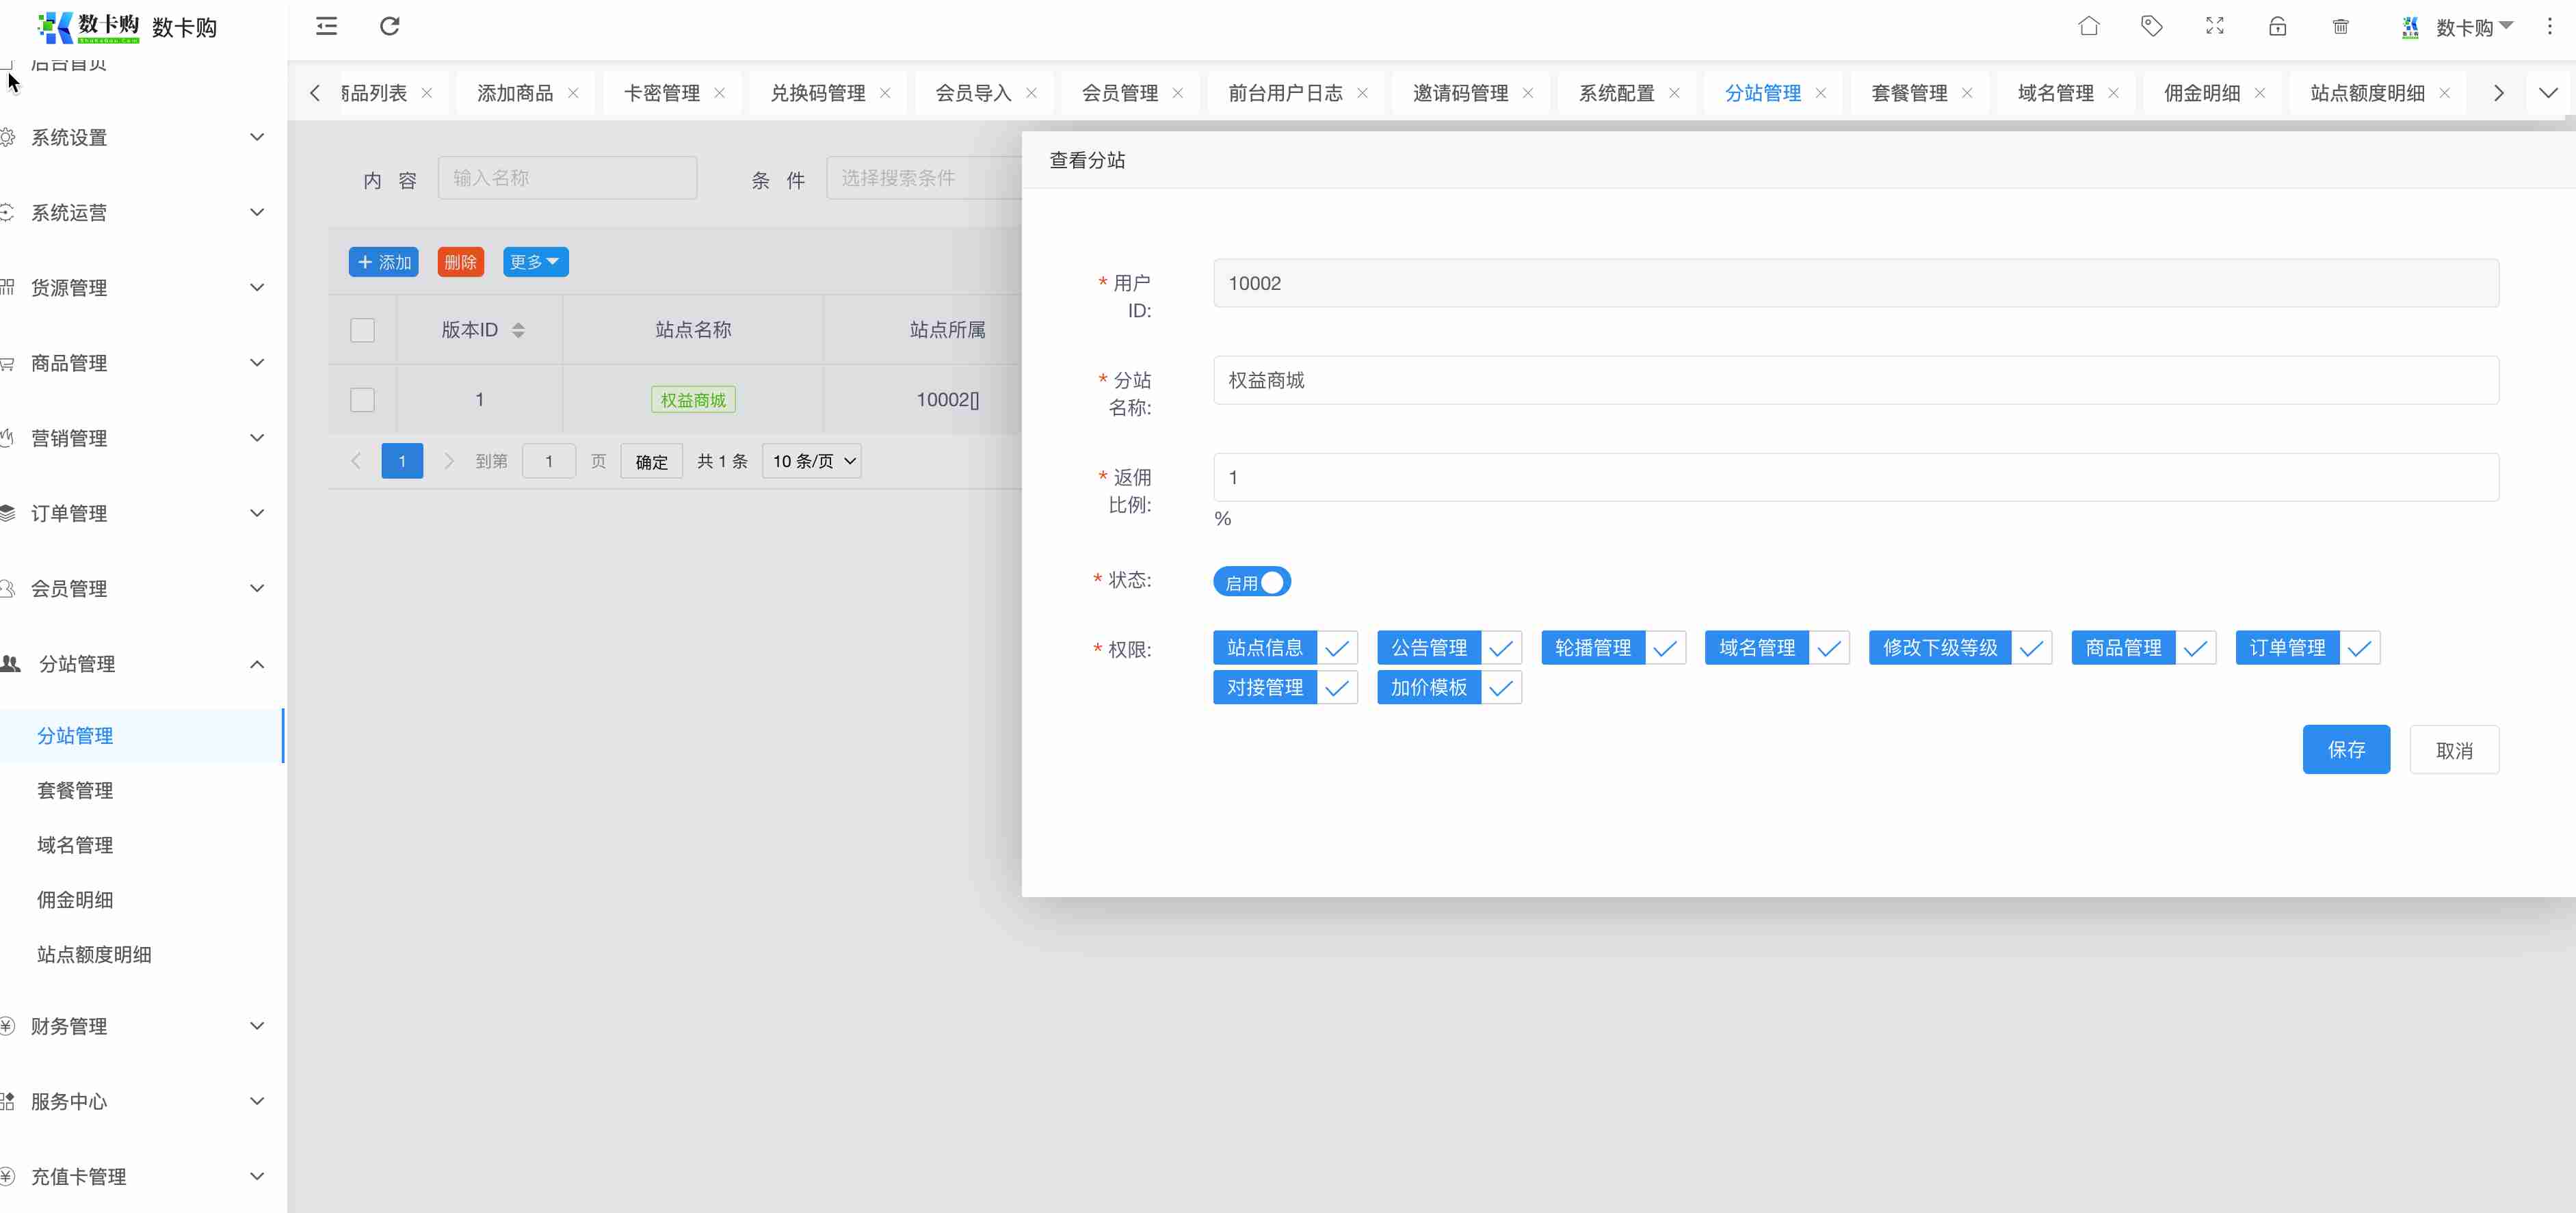Click the home icon in header
The image size is (2576, 1213).
(x=2088, y=27)
